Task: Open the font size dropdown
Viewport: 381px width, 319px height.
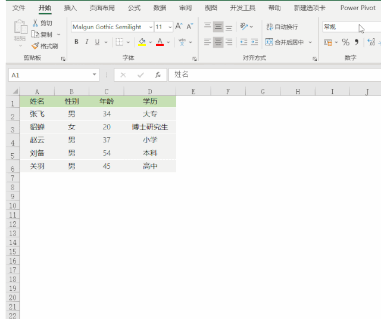Action: (170, 27)
